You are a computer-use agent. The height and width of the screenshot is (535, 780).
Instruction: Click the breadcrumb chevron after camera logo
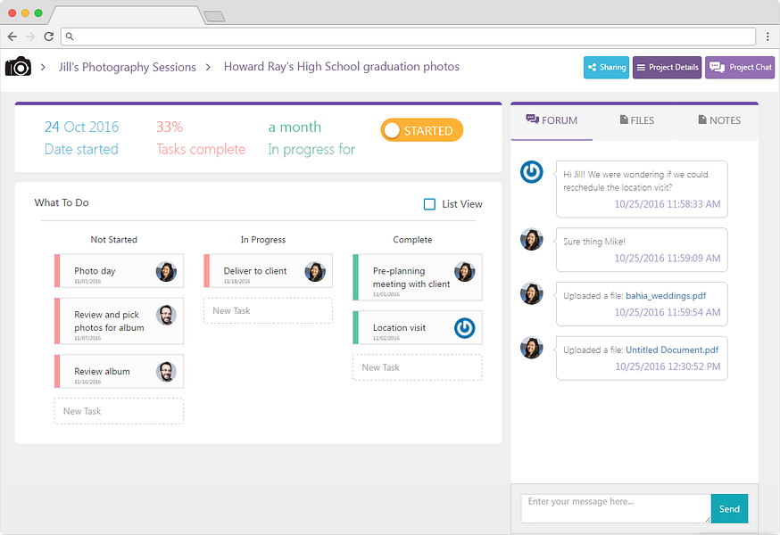(43, 67)
